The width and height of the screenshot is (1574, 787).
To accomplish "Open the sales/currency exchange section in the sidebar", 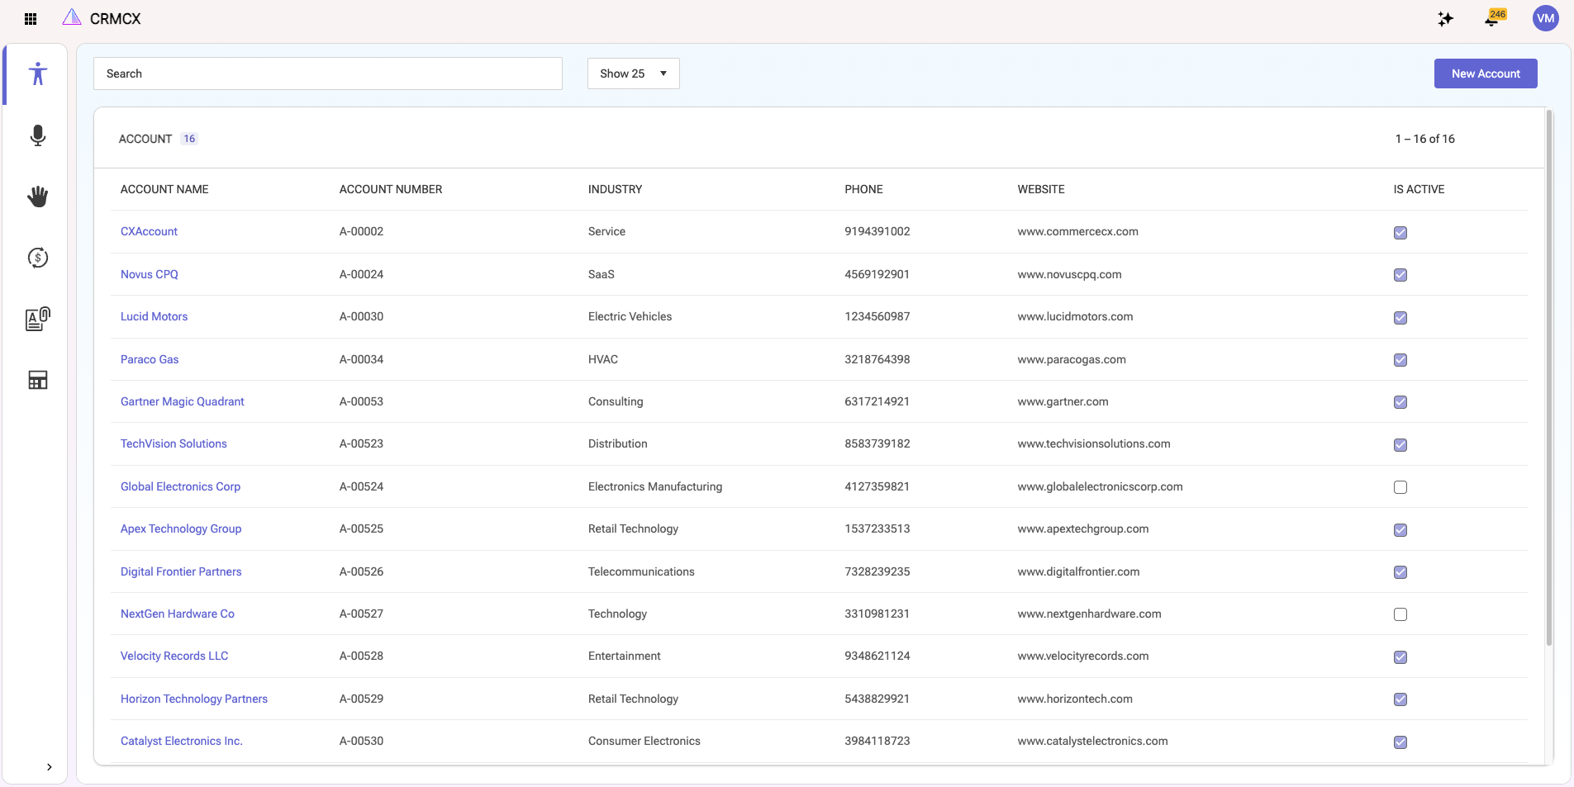I will pyautogui.click(x=37, y=257).
